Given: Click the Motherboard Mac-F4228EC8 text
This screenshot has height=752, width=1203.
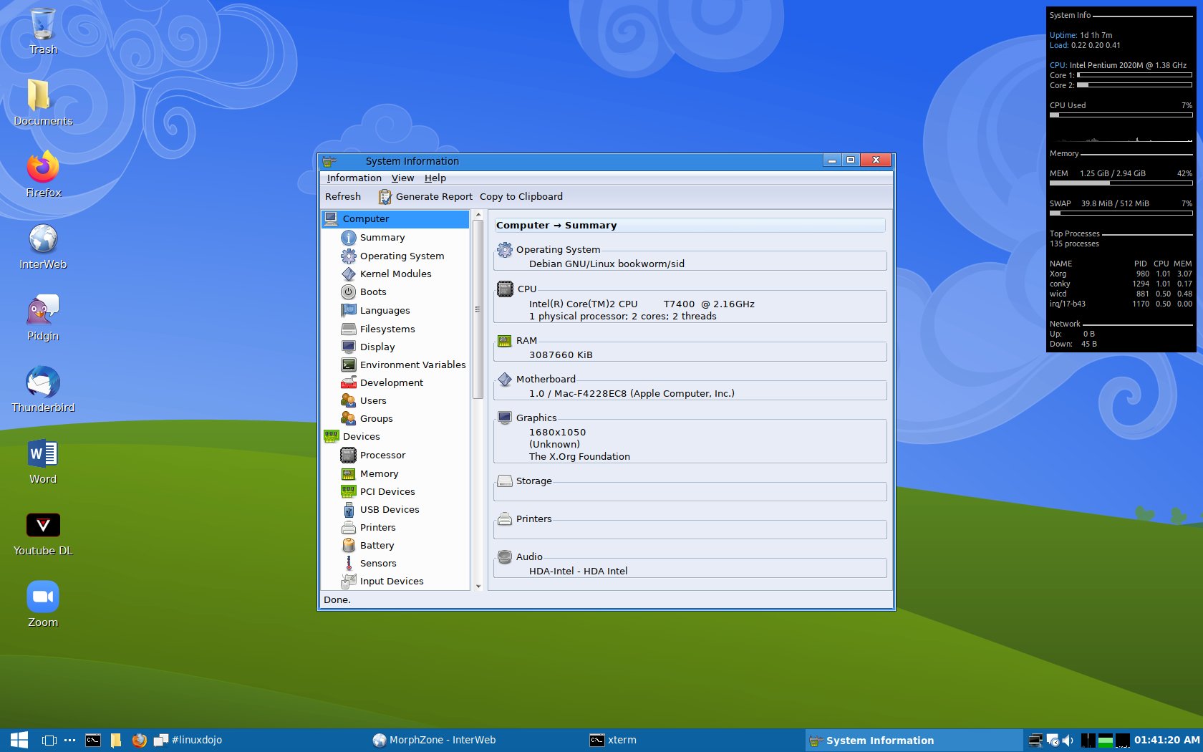Looking at the screenshot, I should [x=632, y=394].
